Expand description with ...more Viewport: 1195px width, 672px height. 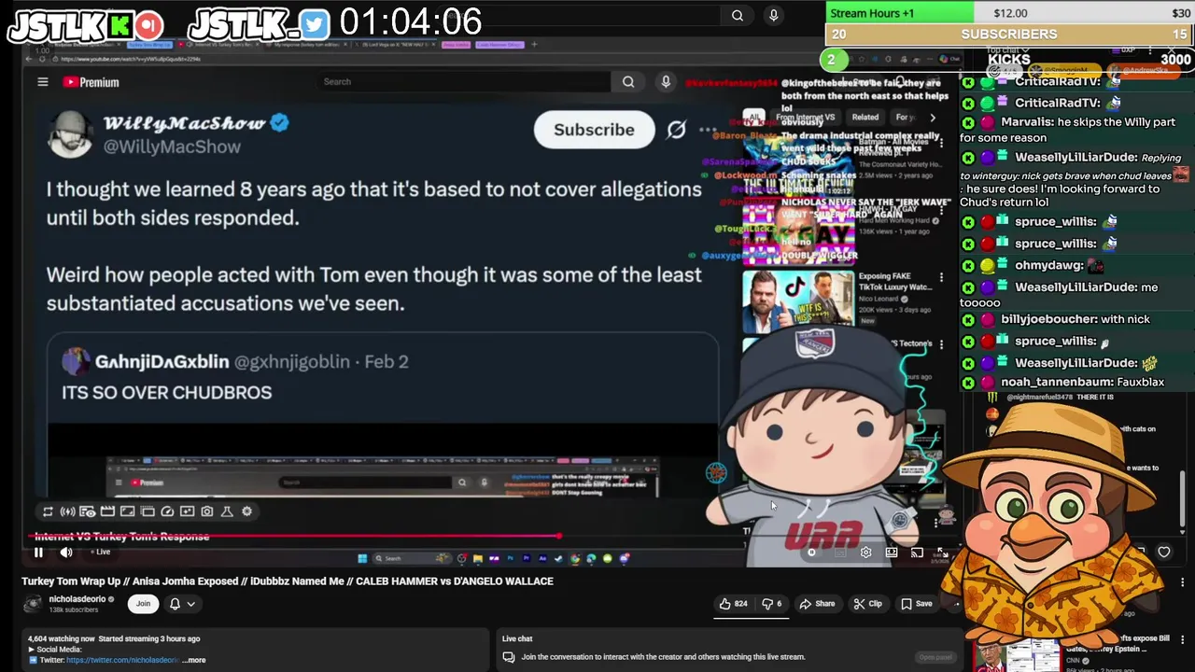click(194, 660)
